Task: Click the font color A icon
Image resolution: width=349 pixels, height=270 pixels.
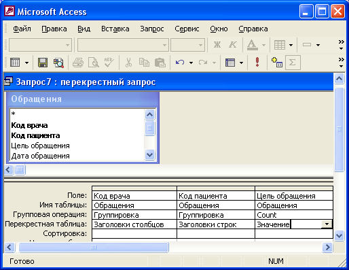Action: click(253, 45)
